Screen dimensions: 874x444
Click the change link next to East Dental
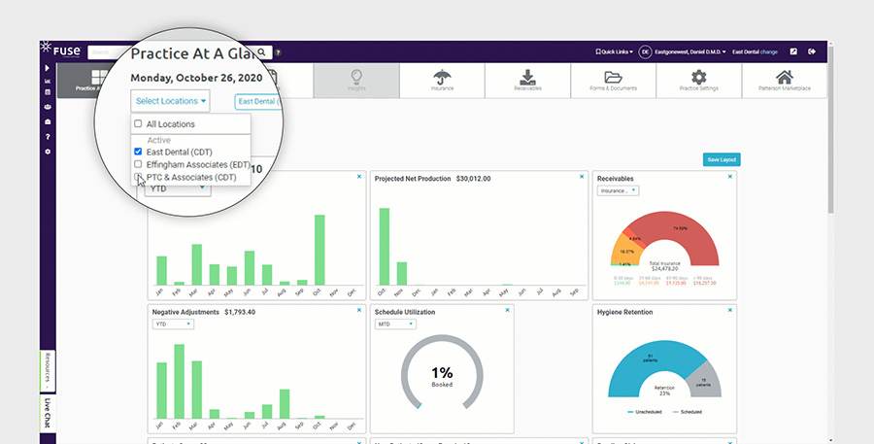coord(769,51)
